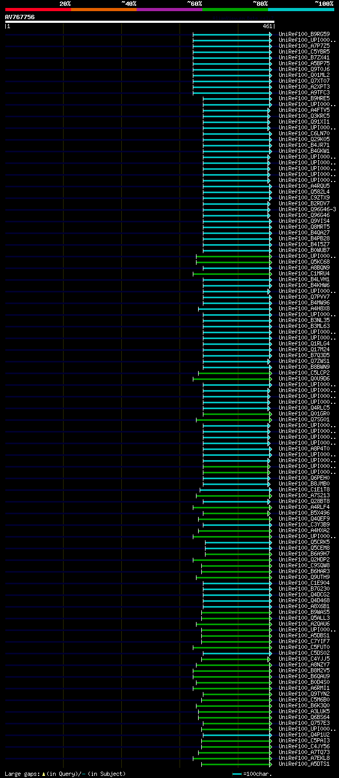Viewport: 339px width, 778px height.
Task: Click UniRef100_Q3KRC5 label
Action: (x=304, y=116)
